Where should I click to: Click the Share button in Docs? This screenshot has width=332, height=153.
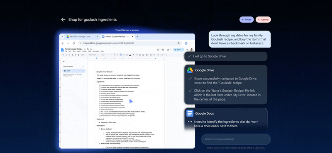point(177,50)
